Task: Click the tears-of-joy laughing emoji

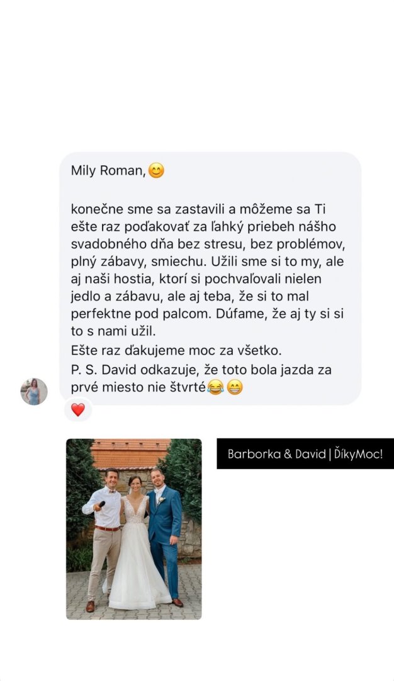Action: point(215,387)
